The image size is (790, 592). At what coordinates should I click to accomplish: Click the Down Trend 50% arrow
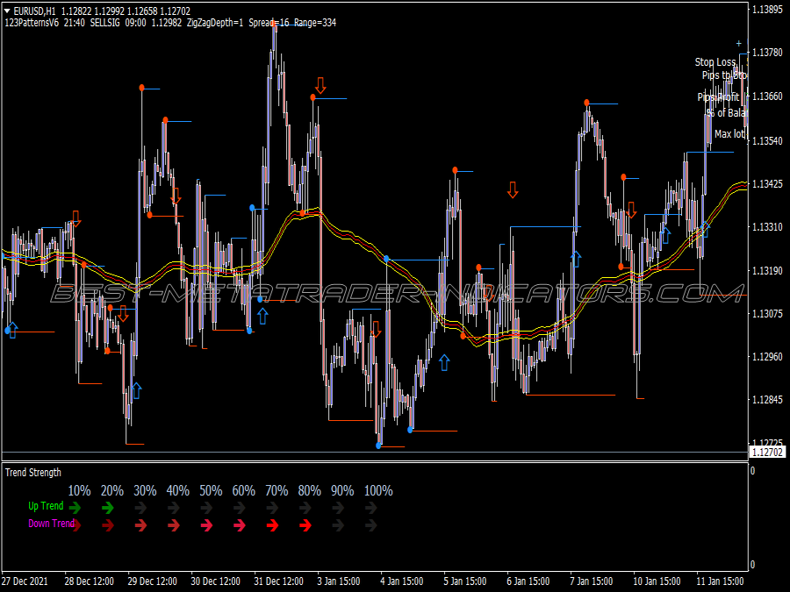click(206, 525)
